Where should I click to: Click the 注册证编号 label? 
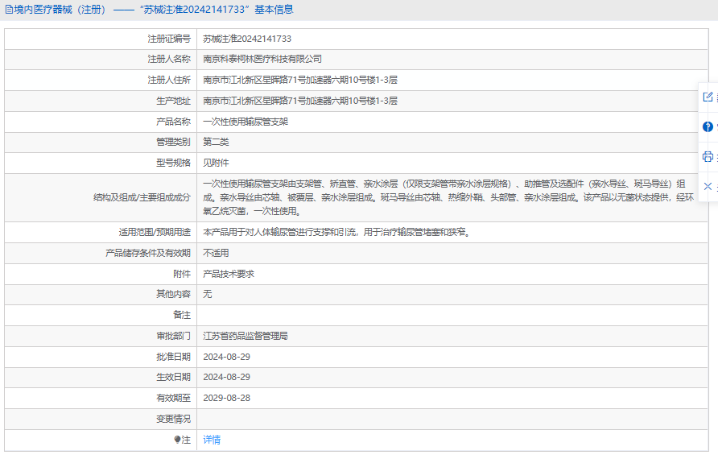coord(169,39)
